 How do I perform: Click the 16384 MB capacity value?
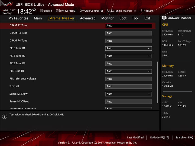tap(167, 86)
